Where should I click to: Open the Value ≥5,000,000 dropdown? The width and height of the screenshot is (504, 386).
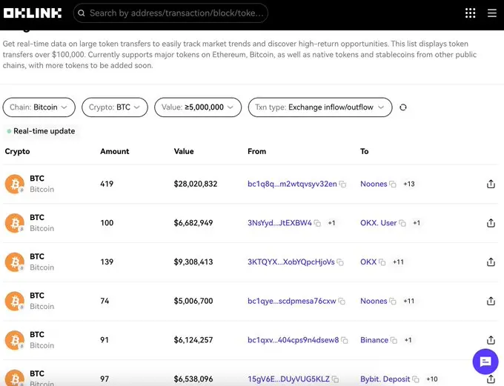pyautogui.click(x=198, y=107)
